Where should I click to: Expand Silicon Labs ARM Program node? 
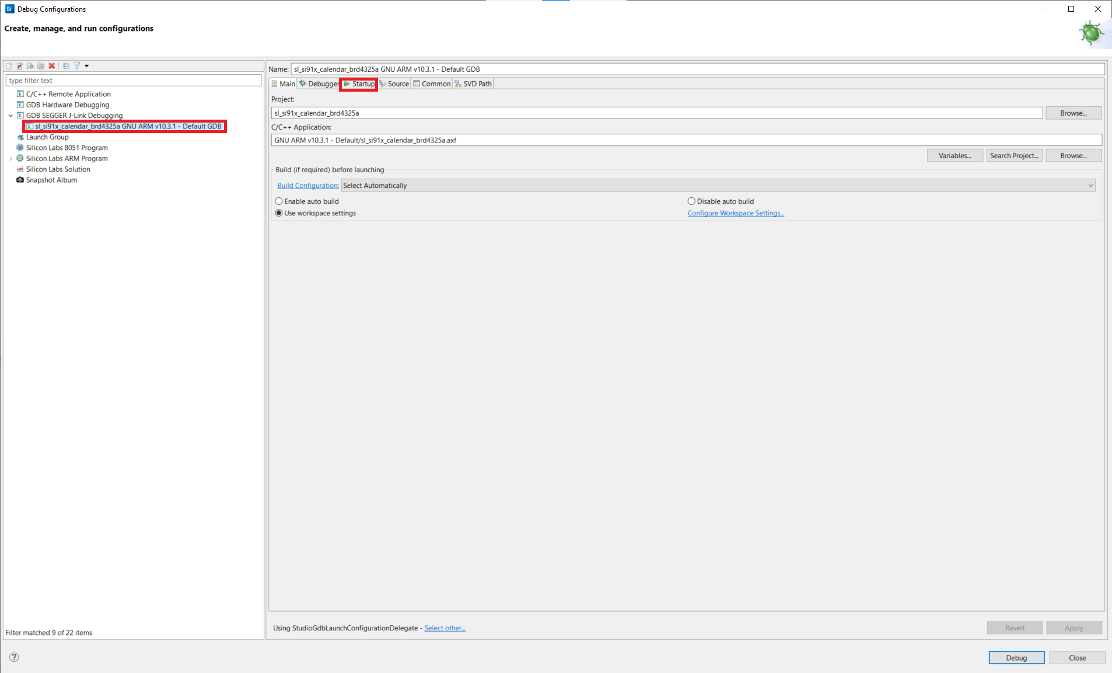tap(11, 159)
